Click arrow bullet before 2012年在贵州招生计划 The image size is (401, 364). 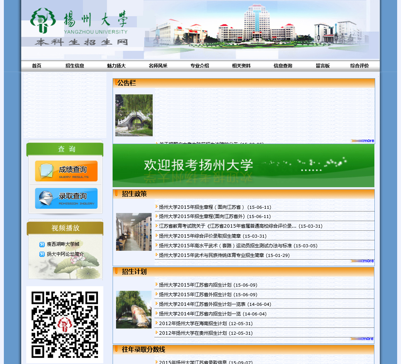[157, 332]
